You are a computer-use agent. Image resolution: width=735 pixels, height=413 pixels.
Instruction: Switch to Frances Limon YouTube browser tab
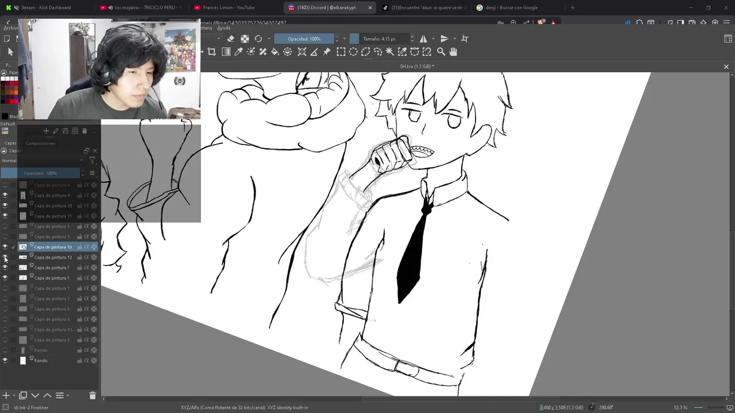pyautogui.click(x=229, y=7)
